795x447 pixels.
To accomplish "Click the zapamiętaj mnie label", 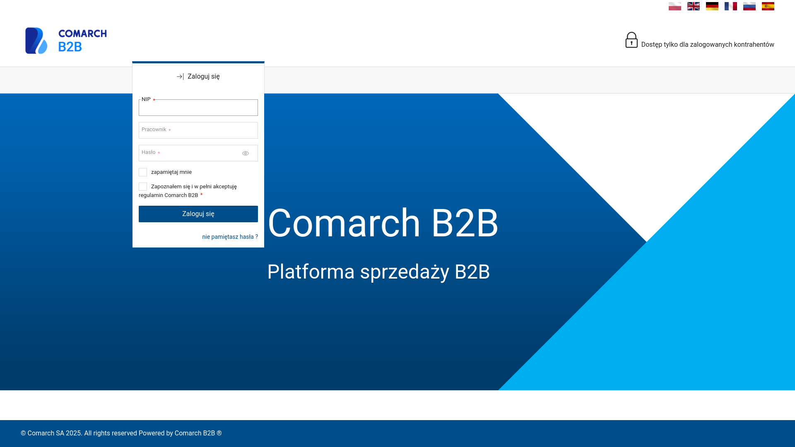I will pyautogui.click(x=171, y=172).
